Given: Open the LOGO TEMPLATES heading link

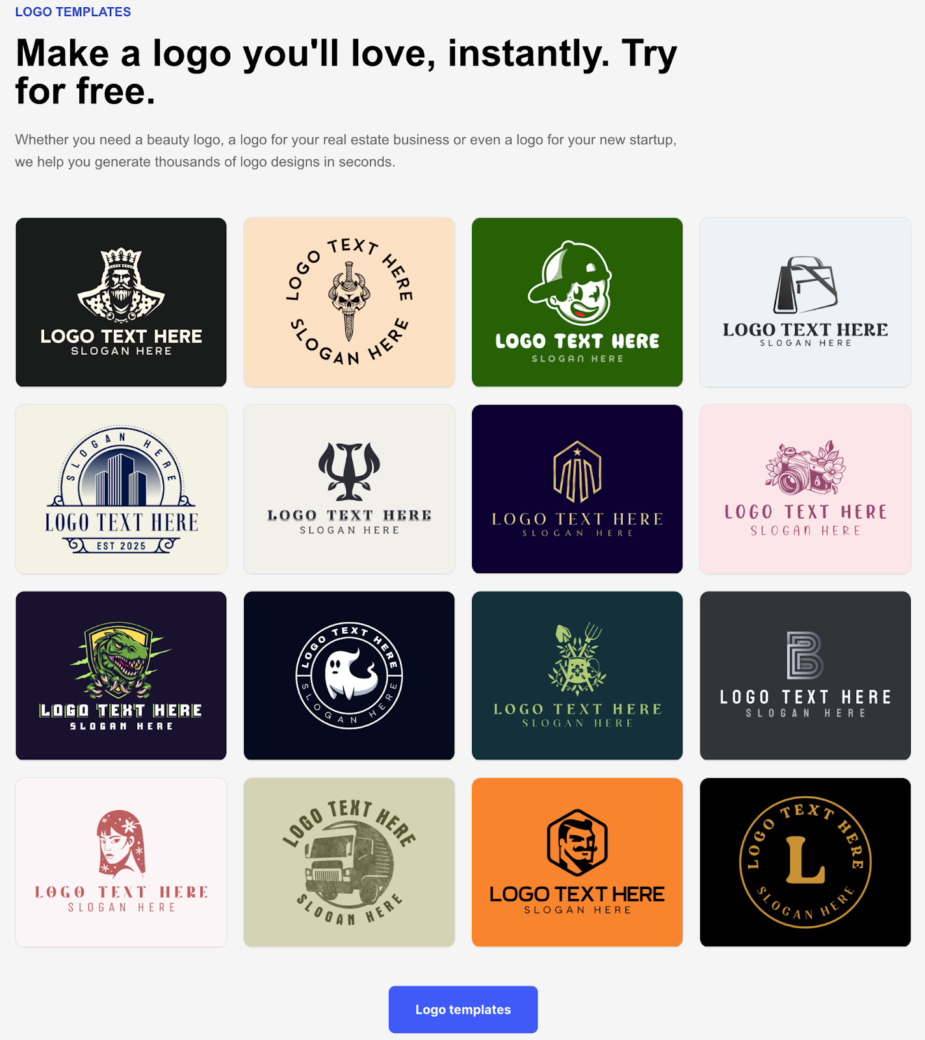Looking at the screenshot, I should [x=73, y=12].
